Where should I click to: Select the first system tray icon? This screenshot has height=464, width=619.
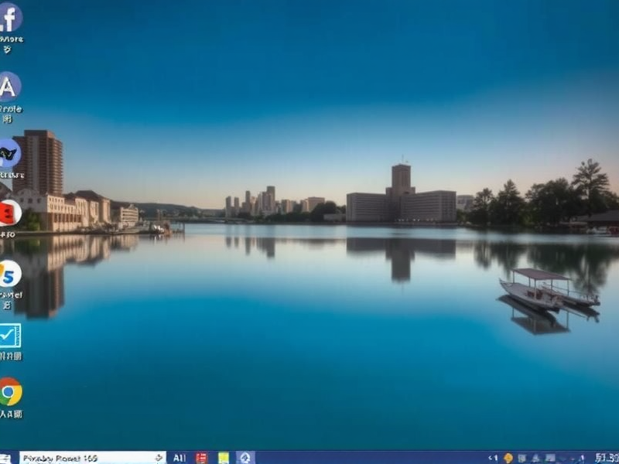(508, 458)
